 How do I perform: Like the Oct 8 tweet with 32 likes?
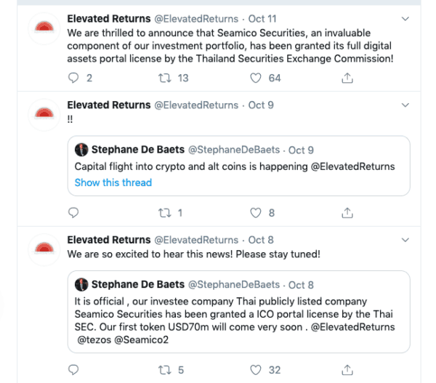coord(255,370)
